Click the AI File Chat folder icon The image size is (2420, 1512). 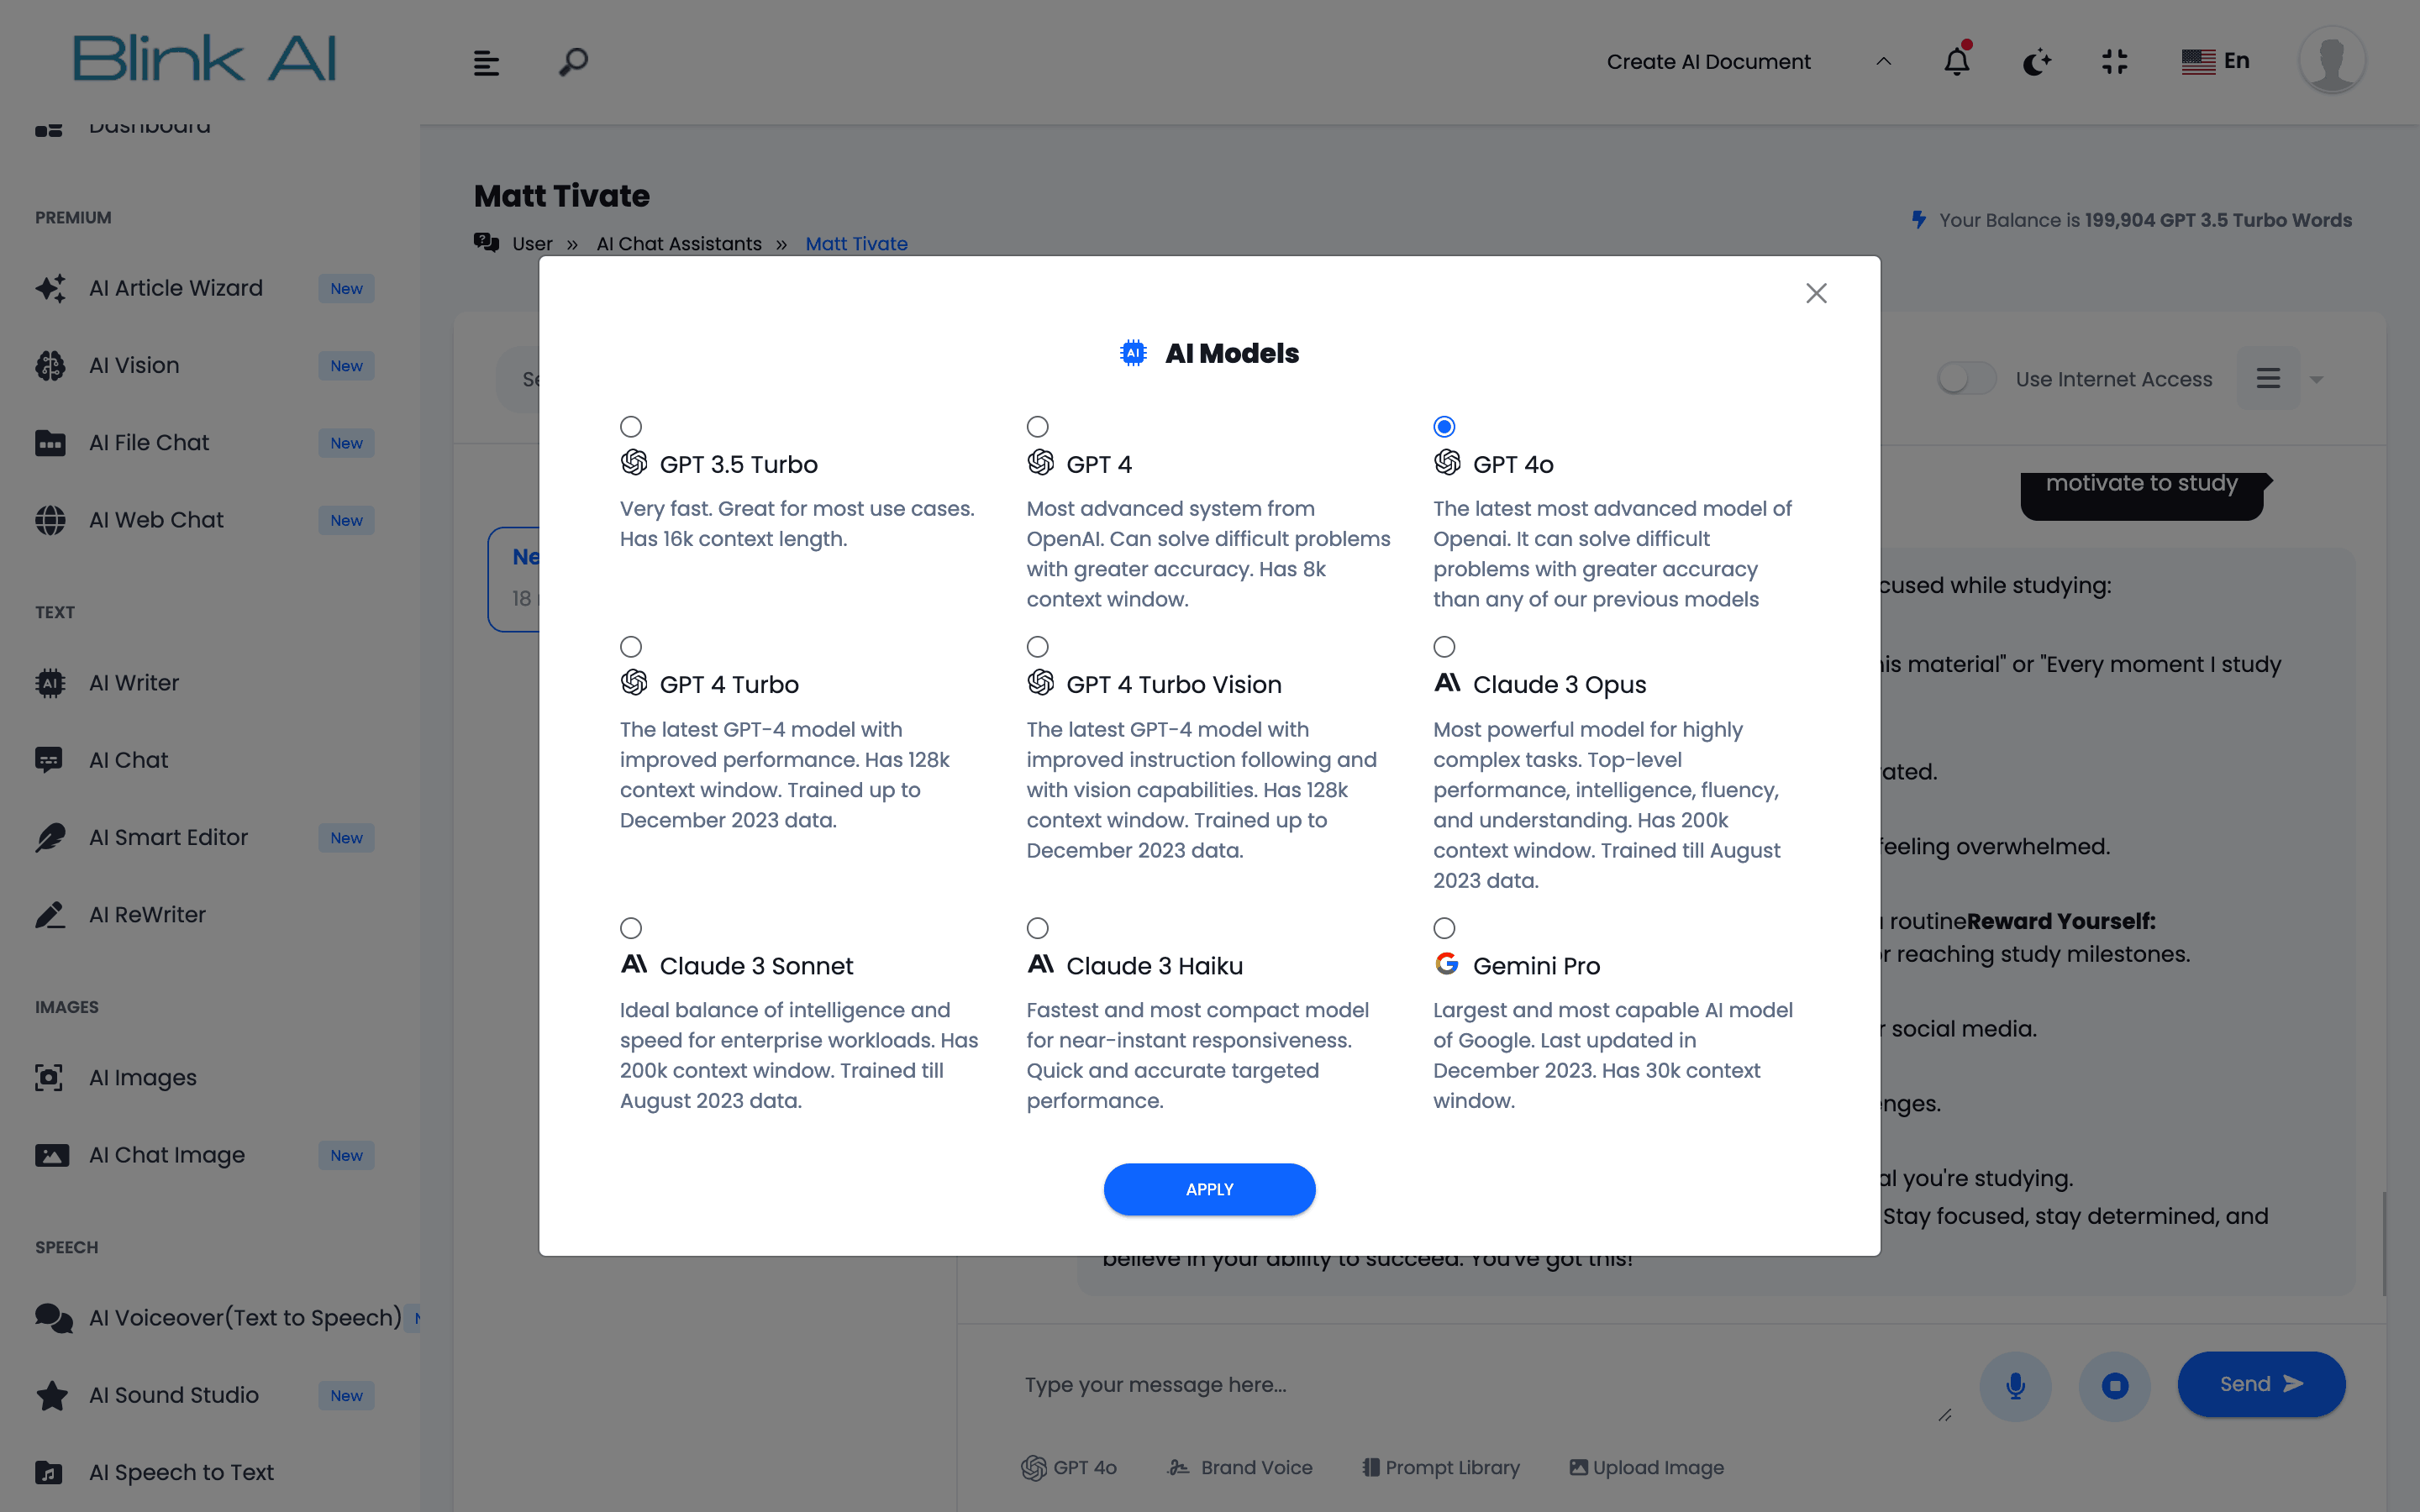(50, 443)
